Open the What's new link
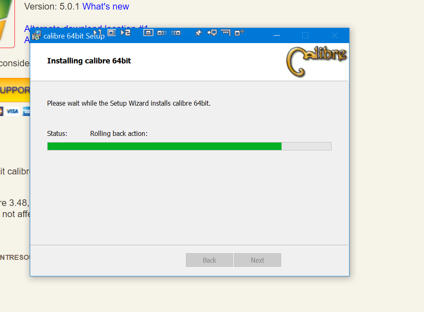This screenshot has width=424, height=312. pyautogui.click(x=106, y=7)
